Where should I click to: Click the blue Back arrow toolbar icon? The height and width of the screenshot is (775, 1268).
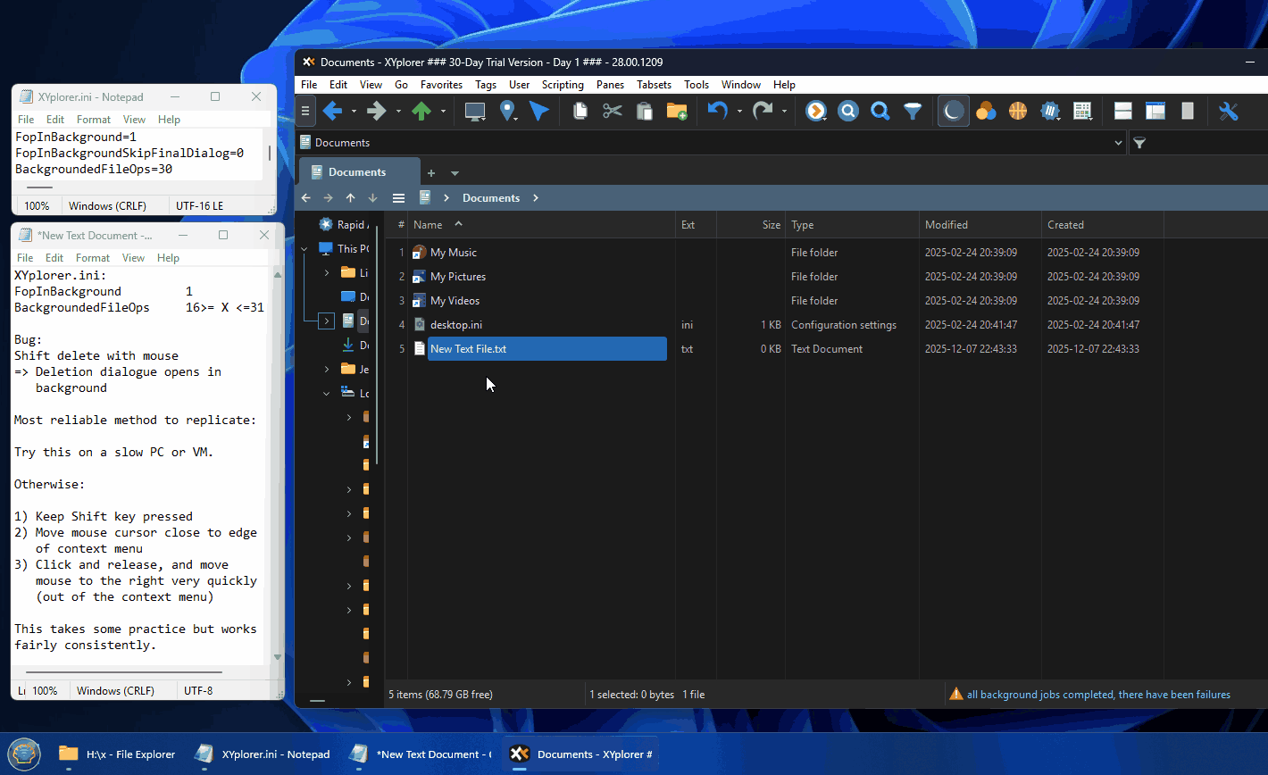(x=332, y=111)
